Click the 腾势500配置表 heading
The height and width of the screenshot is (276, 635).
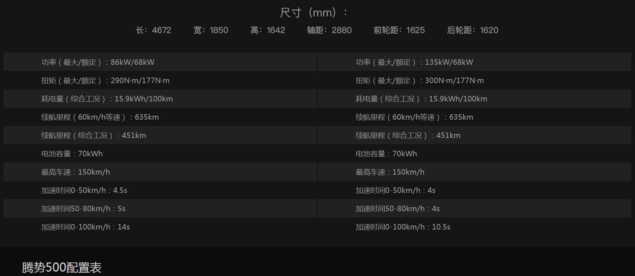(62, 268)
